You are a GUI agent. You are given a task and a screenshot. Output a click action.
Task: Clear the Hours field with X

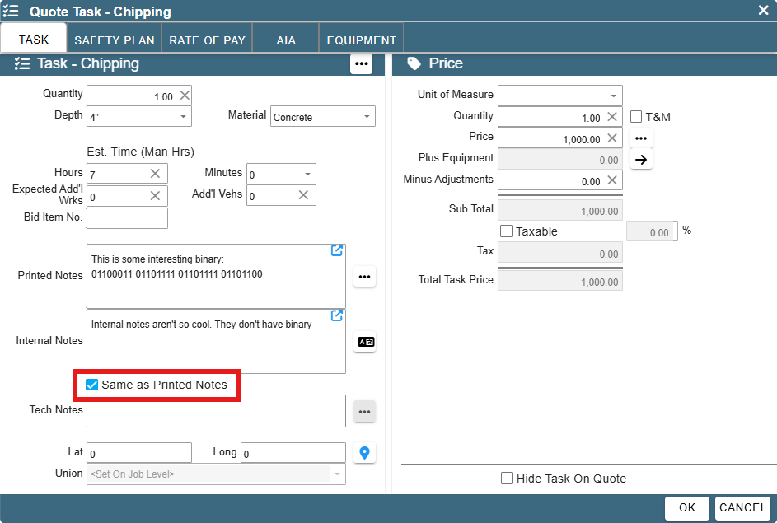tap(155, 173)
